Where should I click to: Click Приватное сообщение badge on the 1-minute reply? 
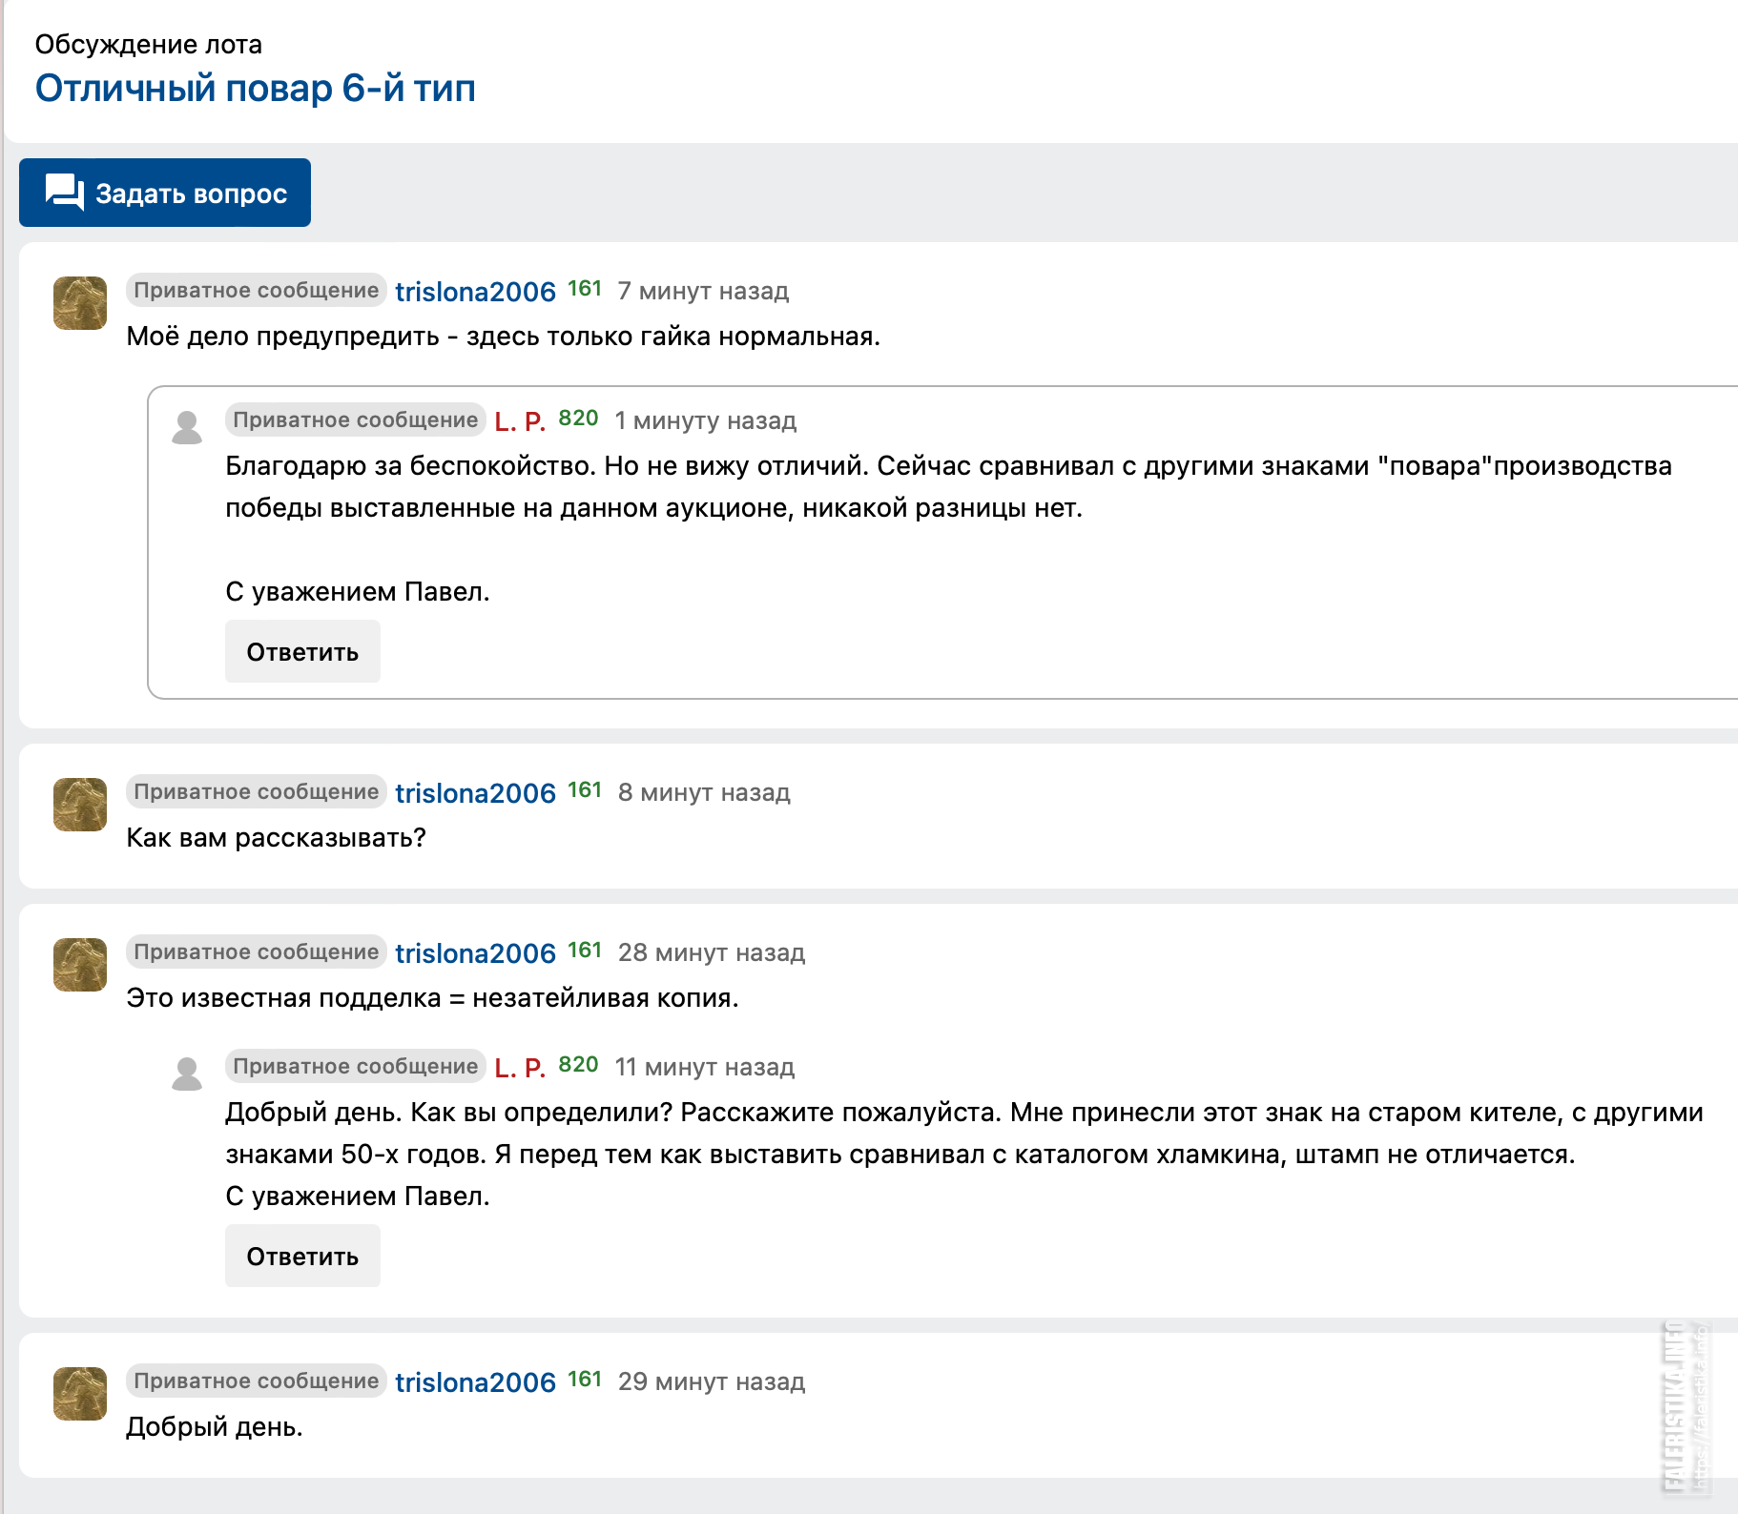[355, 420]
